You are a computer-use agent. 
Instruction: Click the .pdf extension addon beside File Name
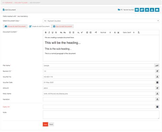(157, 66)
